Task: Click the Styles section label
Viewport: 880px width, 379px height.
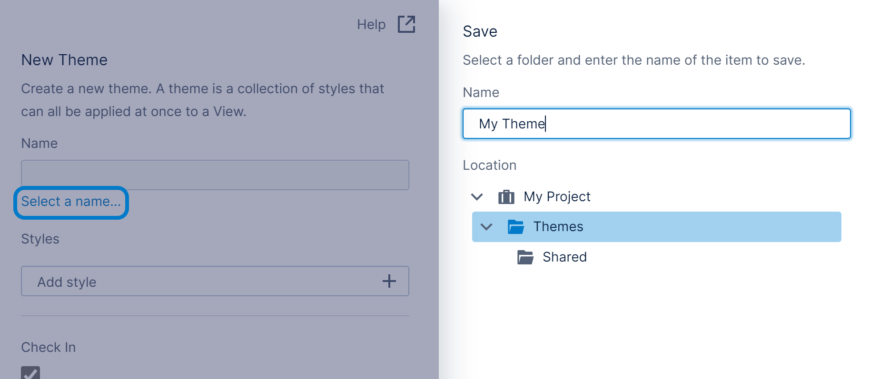Action: tap(40, 239)
